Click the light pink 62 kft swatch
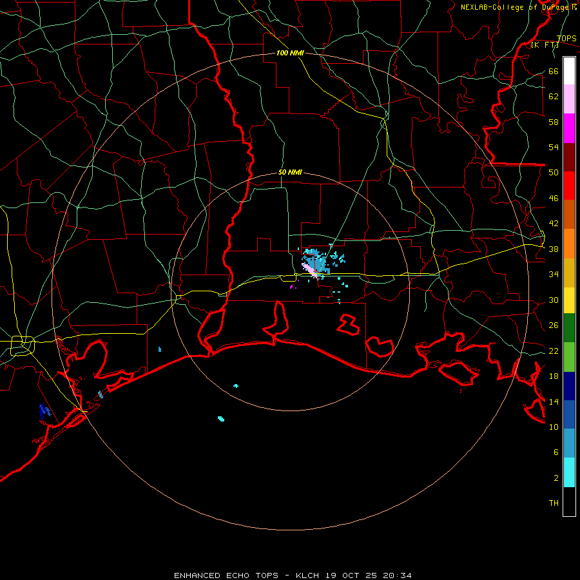 coord(569,99)
